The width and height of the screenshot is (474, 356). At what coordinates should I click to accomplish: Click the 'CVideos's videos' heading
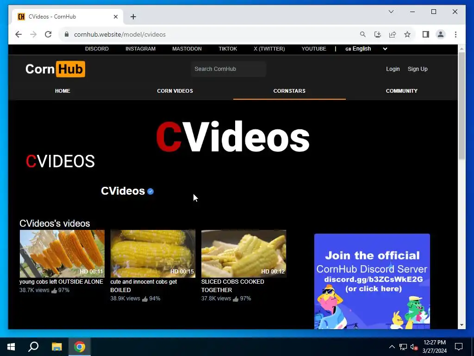coord(55,223)
